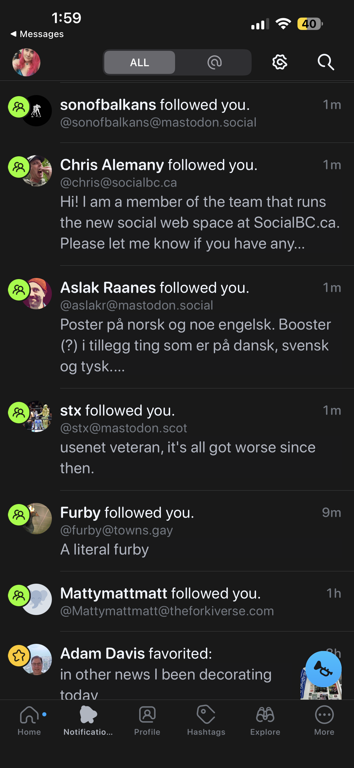Open the Home tab
The width and height of the screenshot is (354, 768).
pos(29,720)
